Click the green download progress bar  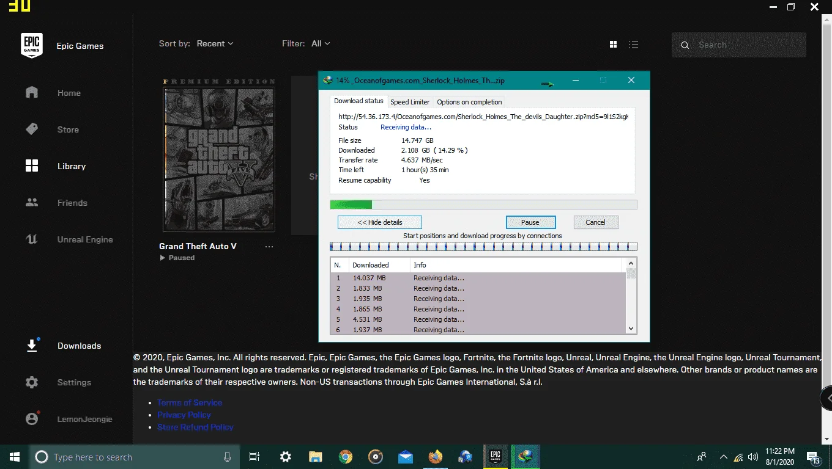(x=483, y=205)
